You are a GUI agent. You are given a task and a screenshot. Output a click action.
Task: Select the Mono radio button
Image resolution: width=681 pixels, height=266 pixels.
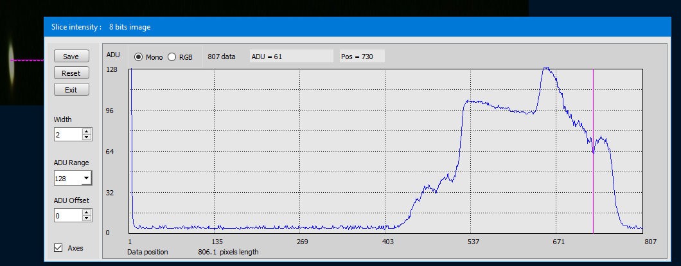coord(139,57)
